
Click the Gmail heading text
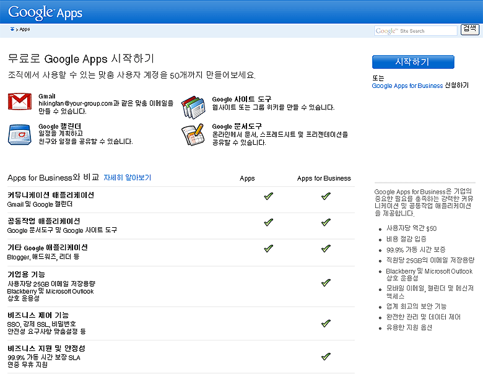47,96
